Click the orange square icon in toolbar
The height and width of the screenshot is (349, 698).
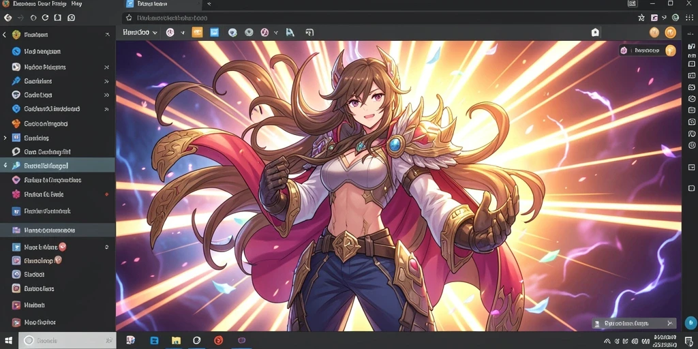pos(197,32)
